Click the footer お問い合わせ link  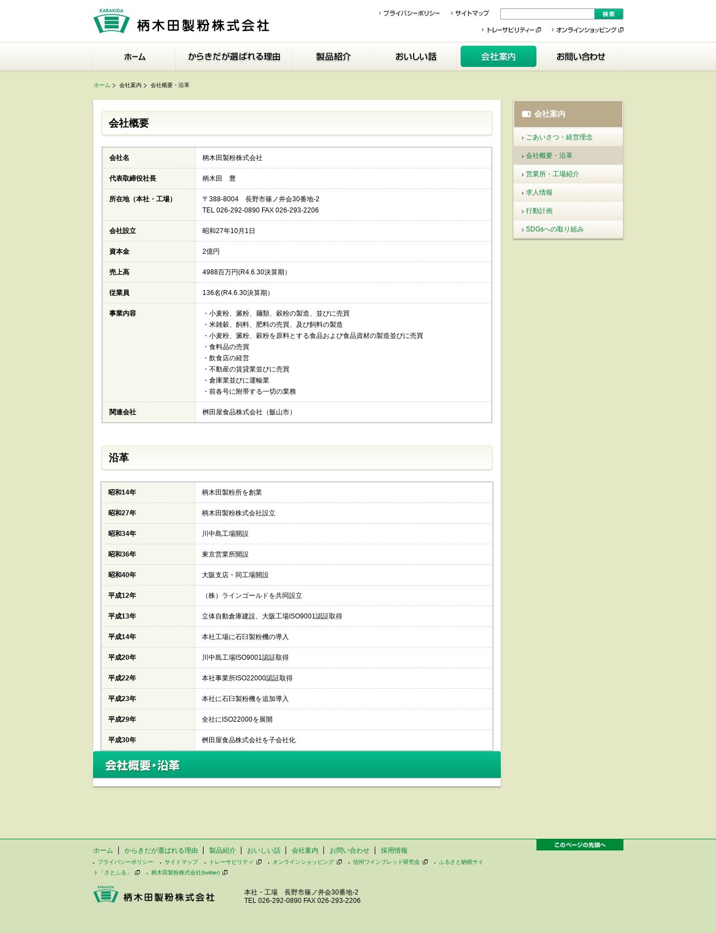pyautogui.click(x=350, y=850)
